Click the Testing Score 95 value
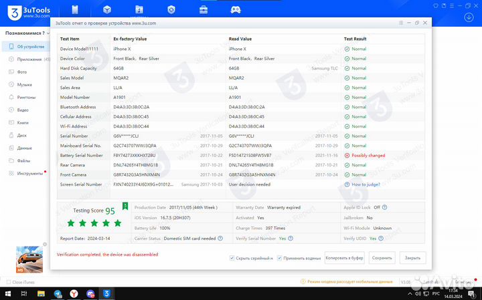 tap(110, 211)
